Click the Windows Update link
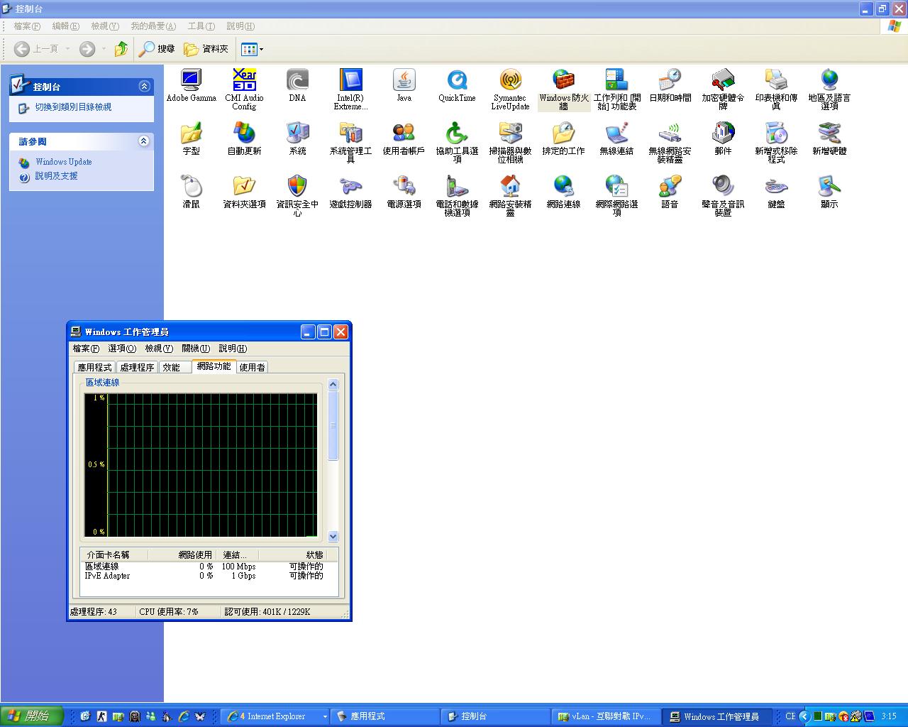908x727 pixels. coord(63,162)
